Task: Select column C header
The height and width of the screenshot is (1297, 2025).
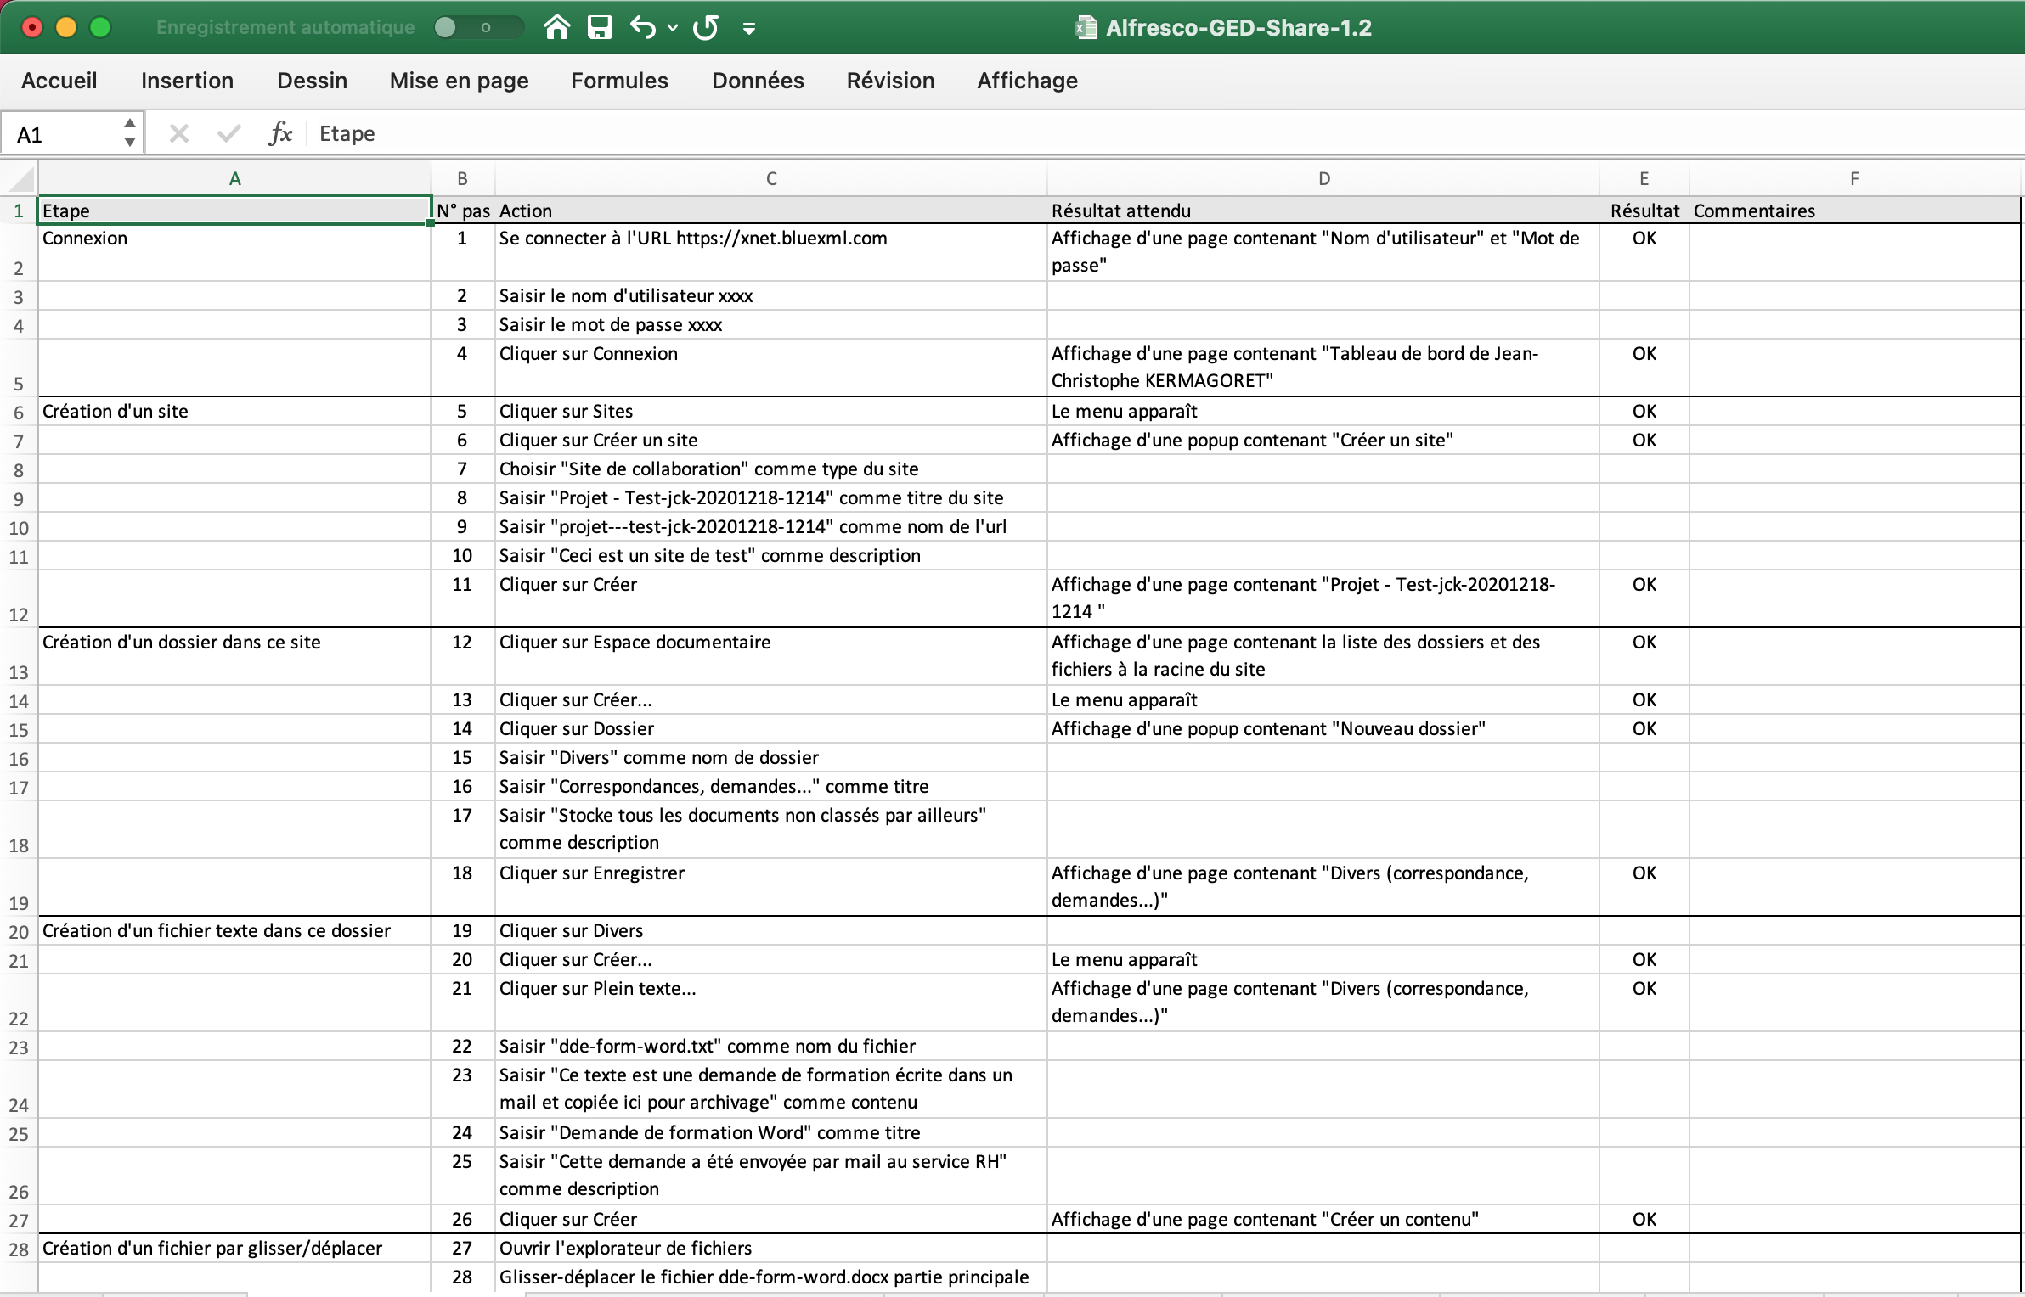Action: (x=770, y=179)
